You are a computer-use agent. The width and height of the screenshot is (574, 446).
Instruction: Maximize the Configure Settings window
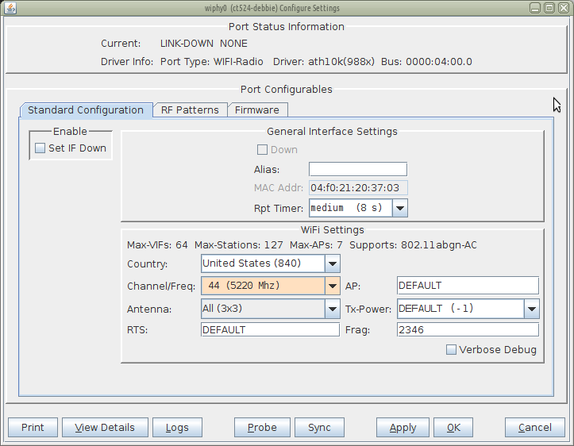[549, 8]
